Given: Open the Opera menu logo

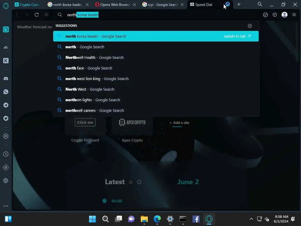Looking at the screenshot, I should coord(6,6).
